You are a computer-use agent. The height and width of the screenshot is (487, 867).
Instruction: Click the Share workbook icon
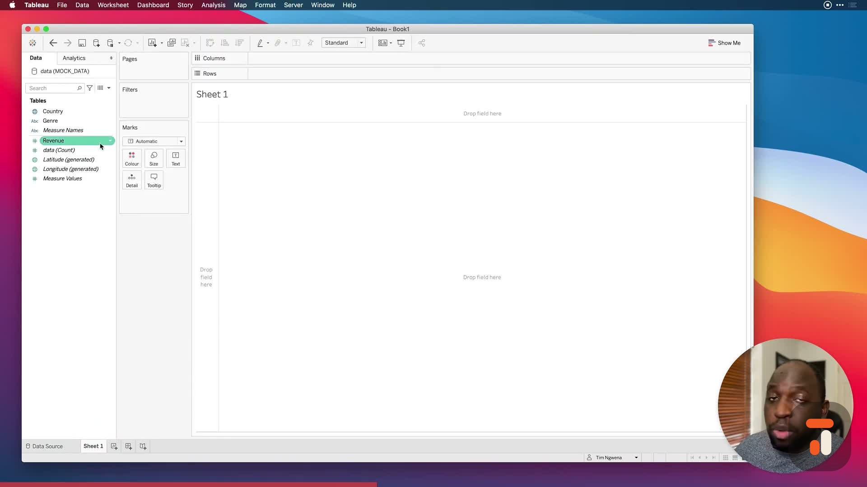click(x=422, y=43)
